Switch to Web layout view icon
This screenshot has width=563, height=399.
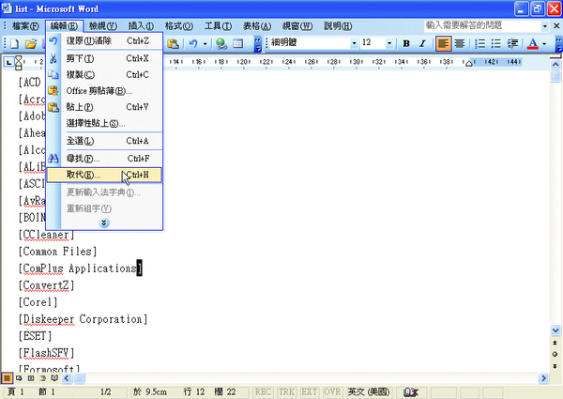[x=19, y=377]
